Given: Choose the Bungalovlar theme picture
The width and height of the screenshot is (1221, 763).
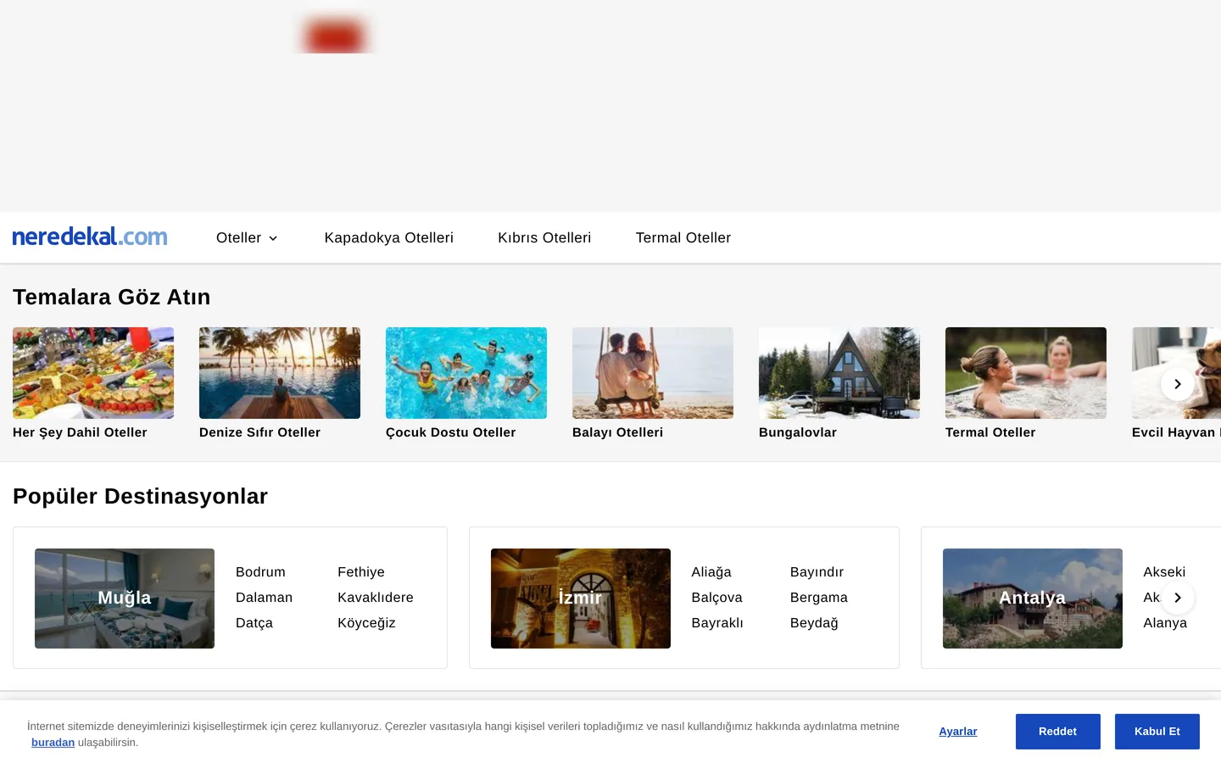Looking at the screenshot, I should (839, 373).
